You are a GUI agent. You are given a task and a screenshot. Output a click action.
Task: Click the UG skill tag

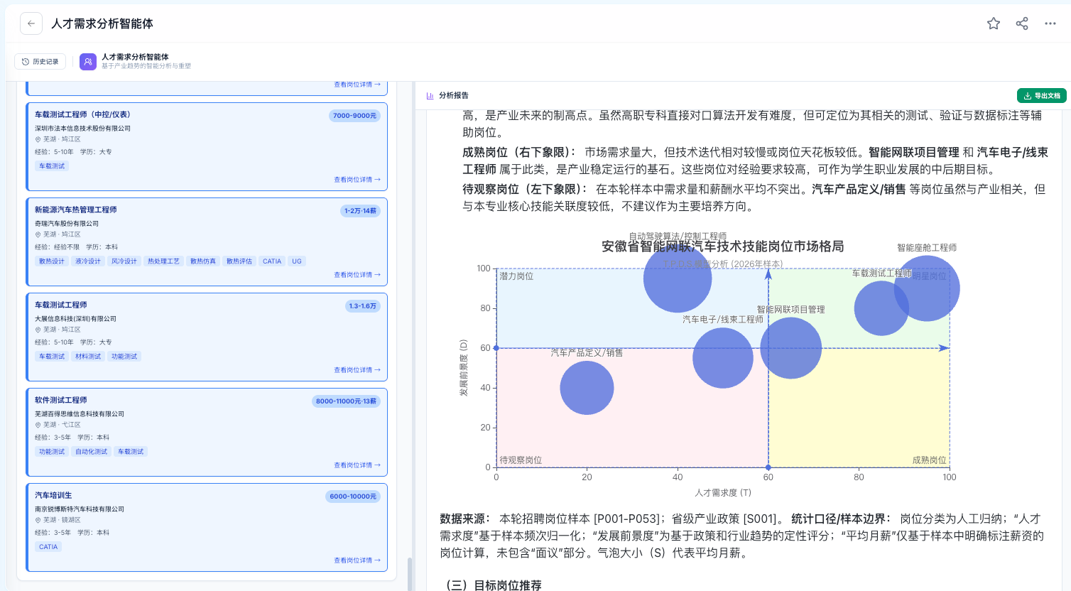tap(297, 261)
